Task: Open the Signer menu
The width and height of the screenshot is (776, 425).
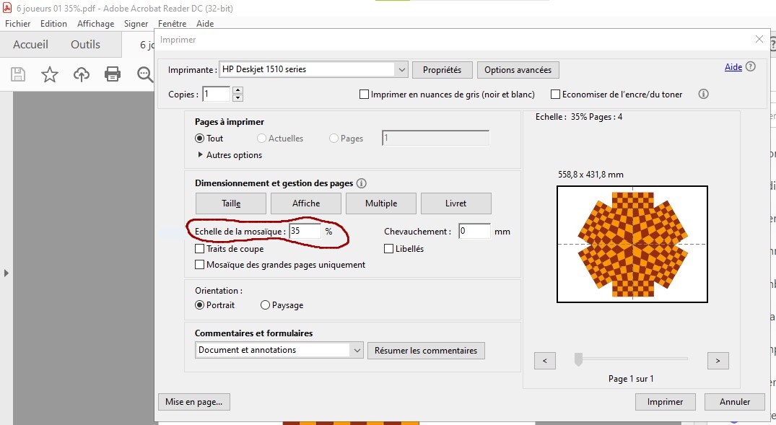Action: click(136, 23)
